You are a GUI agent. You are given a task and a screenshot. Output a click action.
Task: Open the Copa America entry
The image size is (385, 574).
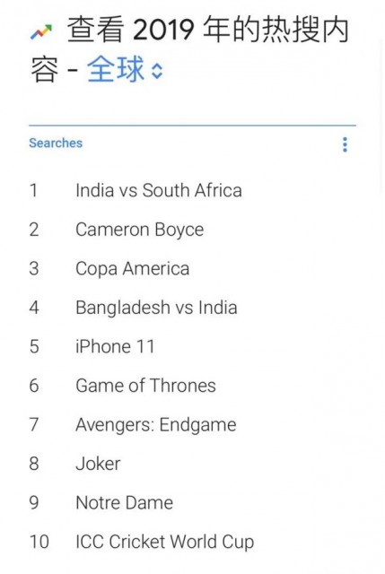coord(132,269)
